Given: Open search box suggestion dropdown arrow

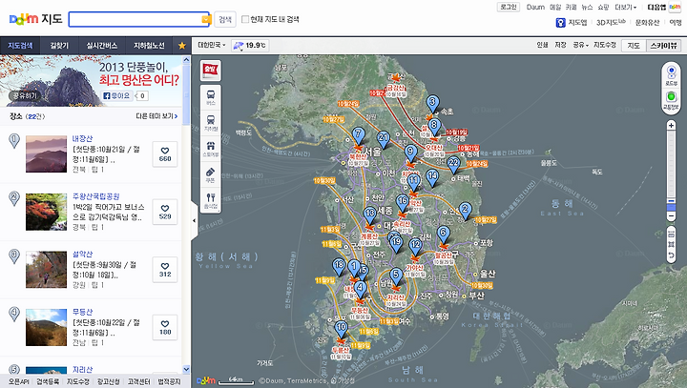Looking at the screenshot, I should click(x=205, y=19).
